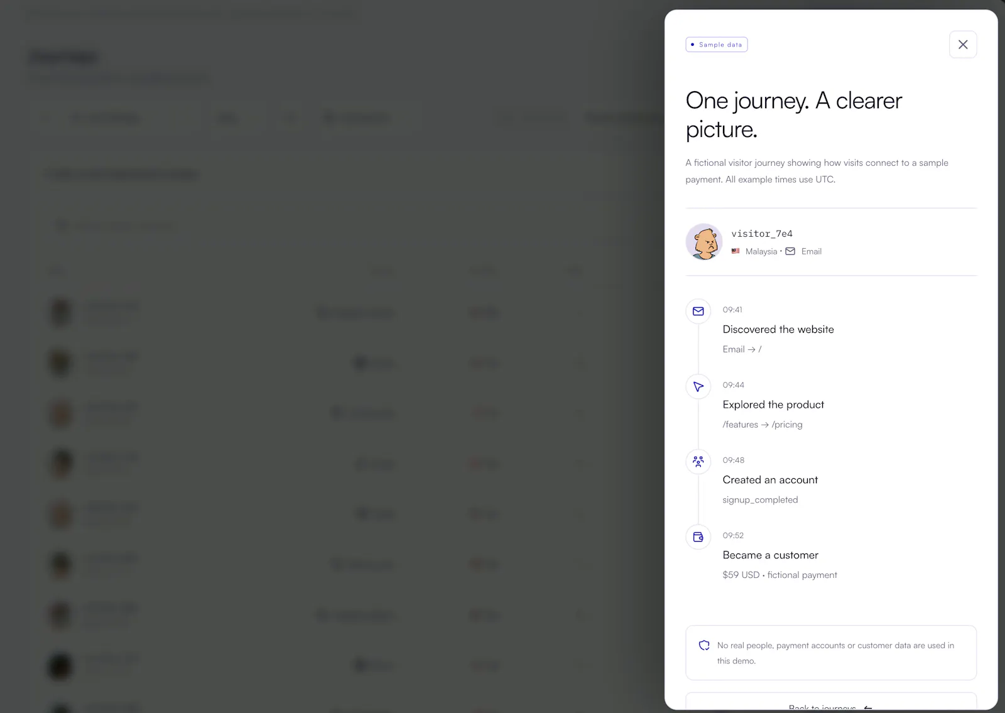
Task: Click the signup_completed event text
Action: 760,500
